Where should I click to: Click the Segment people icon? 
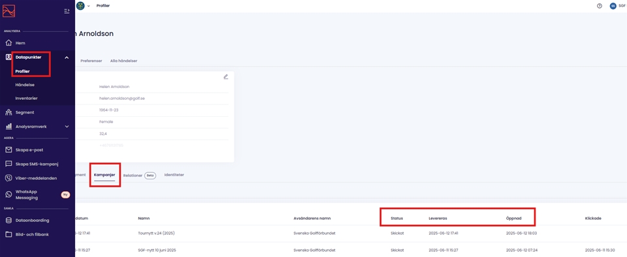coord(8,112)
